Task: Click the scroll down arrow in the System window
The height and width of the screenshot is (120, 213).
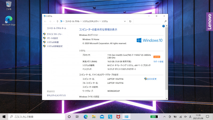Action: pyautogui.click(x=167, y=99)
